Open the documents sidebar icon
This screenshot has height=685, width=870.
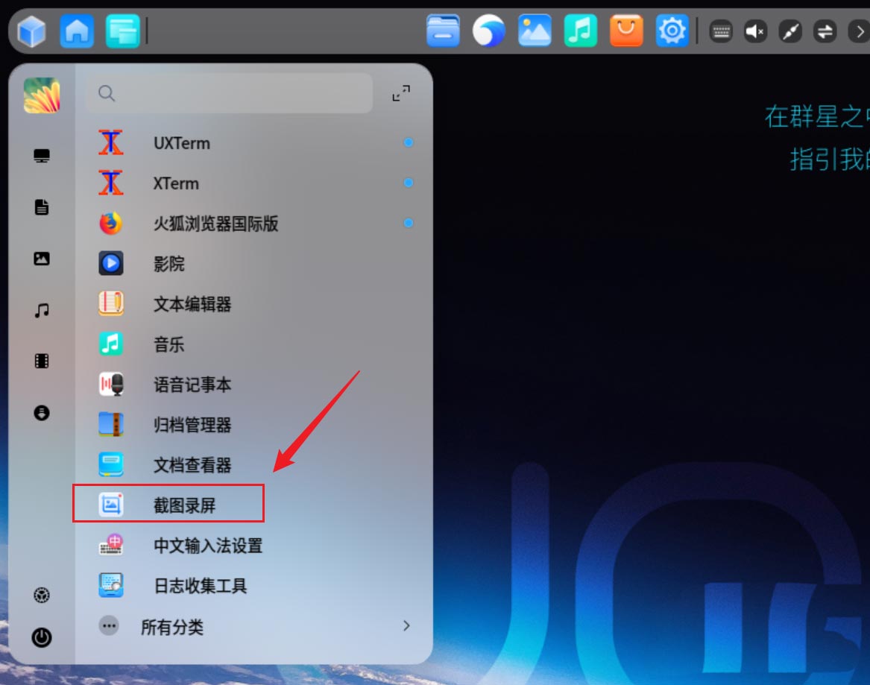tap(42, 207)
